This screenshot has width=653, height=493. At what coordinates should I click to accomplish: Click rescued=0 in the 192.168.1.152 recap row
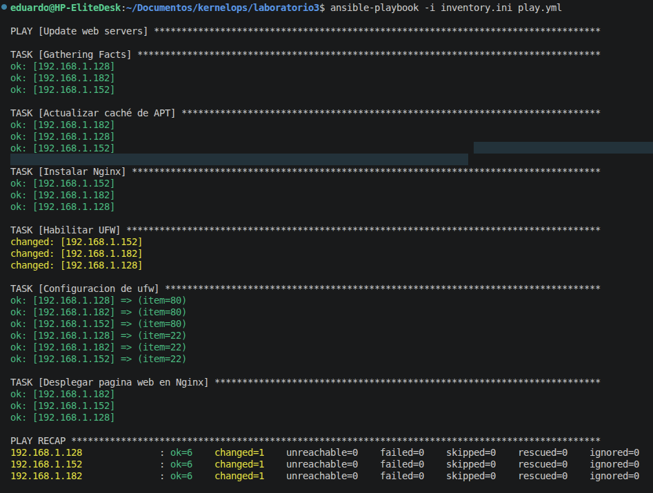(543, 464)
